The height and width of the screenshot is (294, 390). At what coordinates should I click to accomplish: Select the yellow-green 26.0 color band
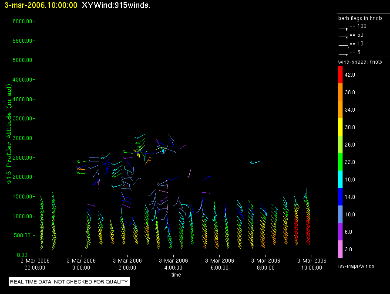340,144
